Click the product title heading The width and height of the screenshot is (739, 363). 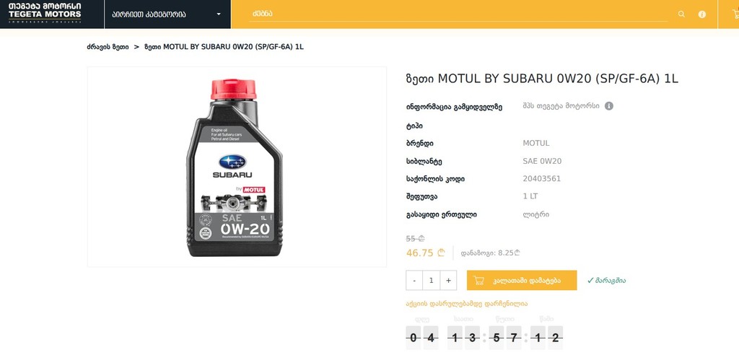542,79
